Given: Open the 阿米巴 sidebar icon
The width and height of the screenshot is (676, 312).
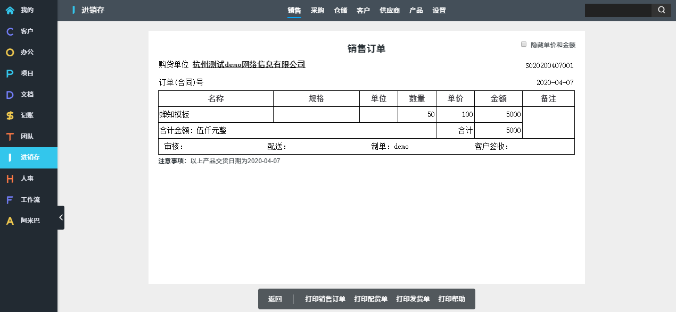Looking at the screenshot, I should tap(10, 221).
